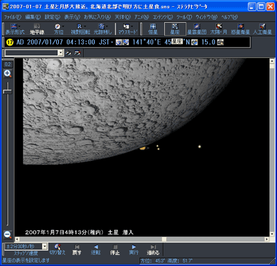
Task: Toggle 惑星衛星 planets and satellites display
Action: click(x=240, y=29)
